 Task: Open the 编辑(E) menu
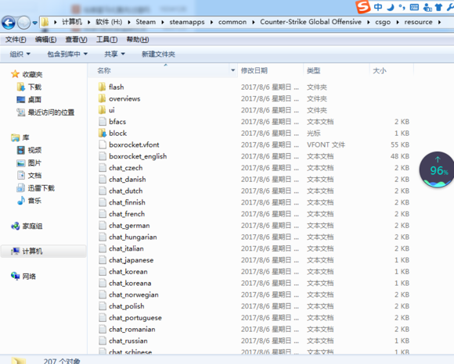click(45, 40)
